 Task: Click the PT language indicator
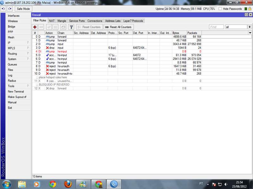(201, 184)
